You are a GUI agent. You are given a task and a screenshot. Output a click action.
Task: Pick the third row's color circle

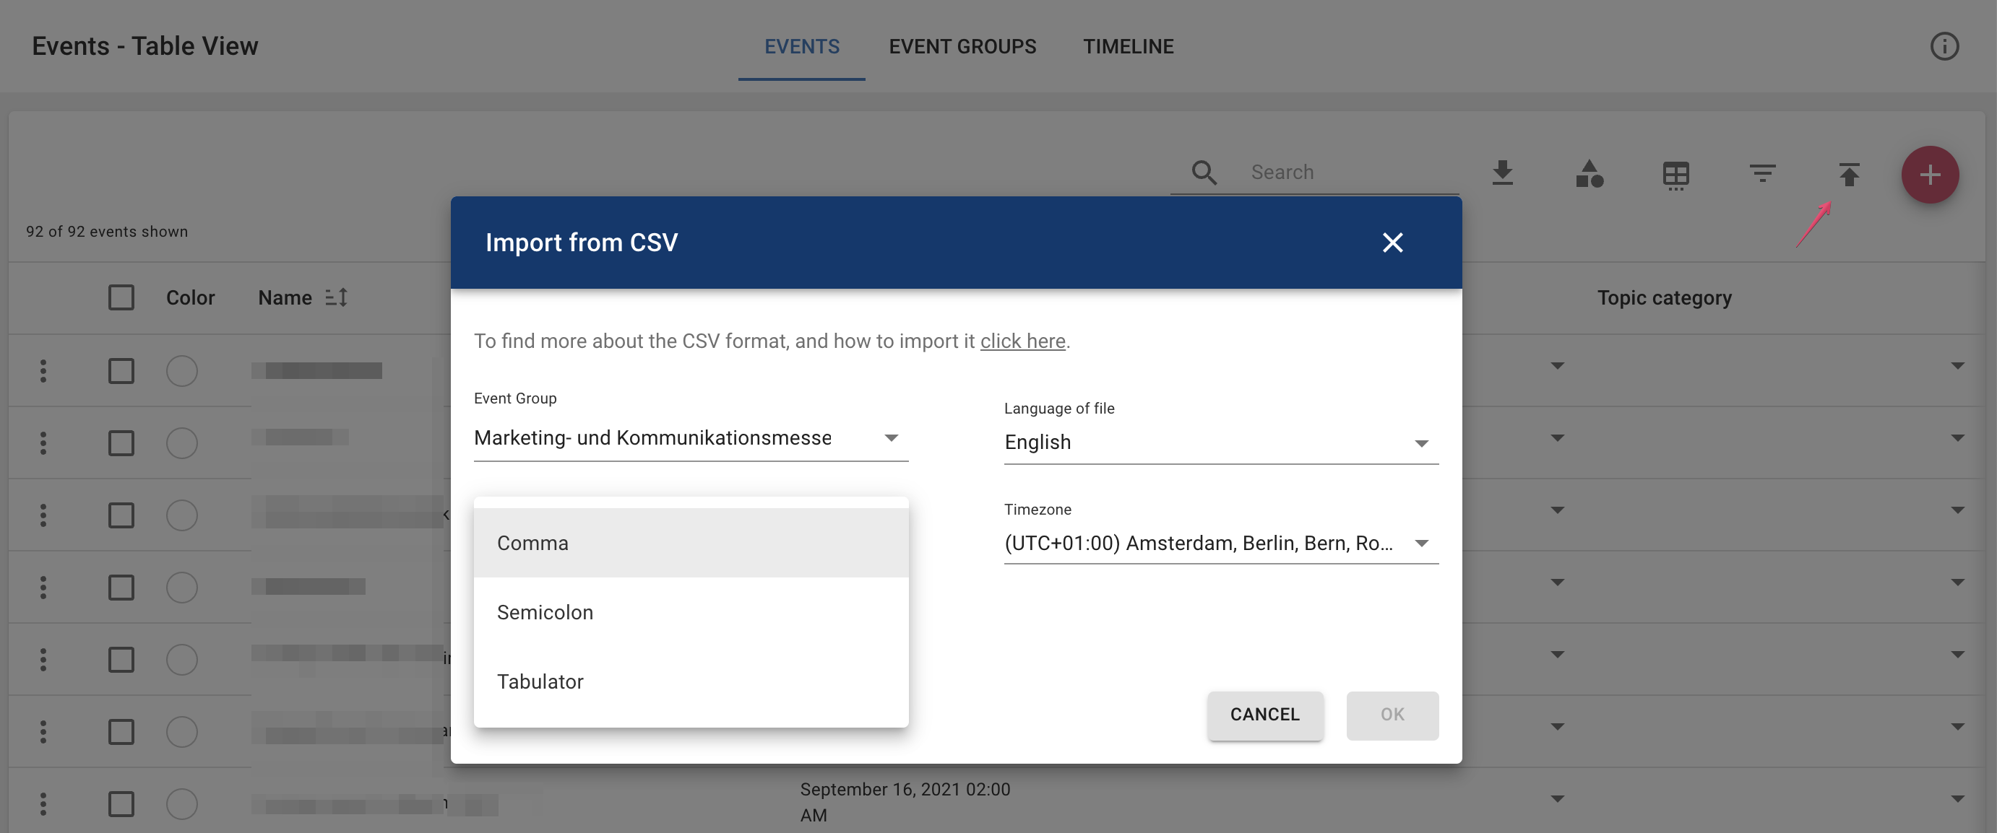point(181,515)
